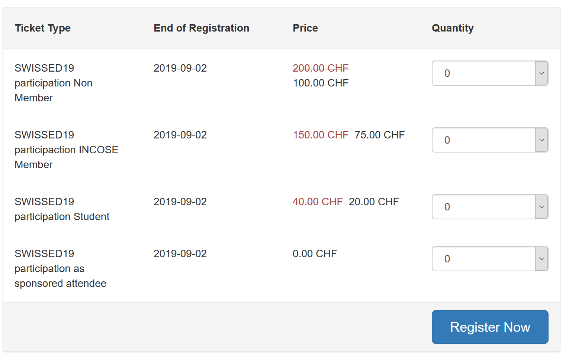Screen dimensions: 569x360
Task: Expand the Student ticket quantity selector
Action: (490, 207)
